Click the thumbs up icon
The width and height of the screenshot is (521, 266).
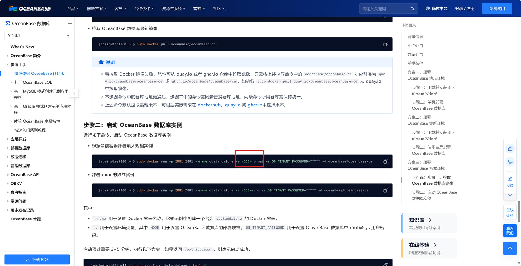point(510,148)
